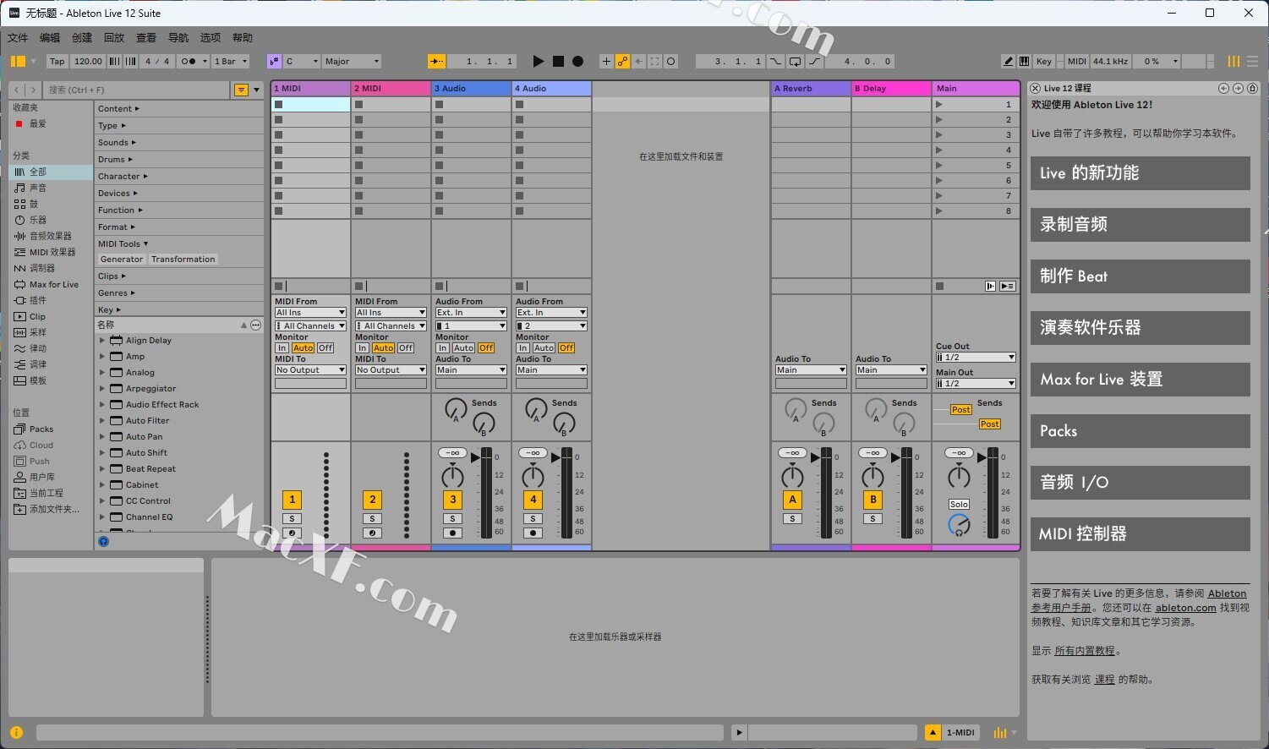Click the transport Stop button
Screen dimensions: 1269x749
[x=558, y=61]
